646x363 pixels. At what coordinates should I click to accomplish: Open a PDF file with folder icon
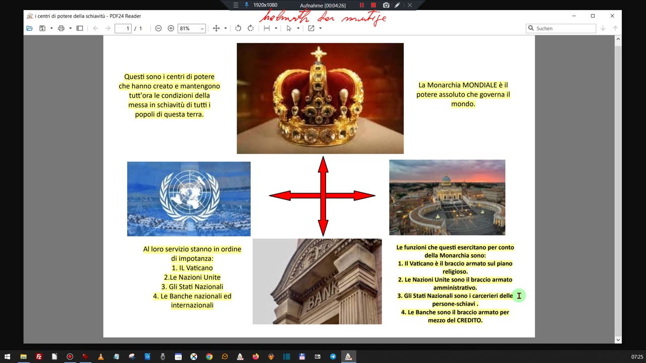pos(29,28)
